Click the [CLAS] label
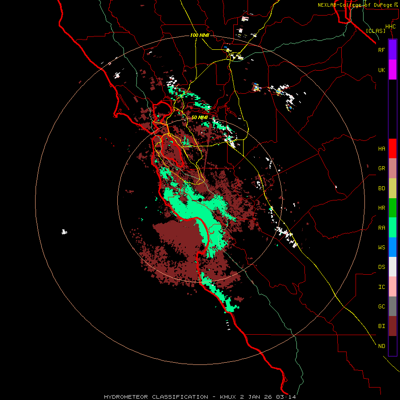Viewport: 400px width, 400px height. coord(376,31)
